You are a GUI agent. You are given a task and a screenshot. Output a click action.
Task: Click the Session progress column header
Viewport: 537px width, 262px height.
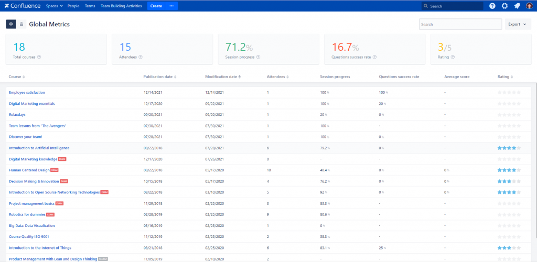tap(335, 77)
